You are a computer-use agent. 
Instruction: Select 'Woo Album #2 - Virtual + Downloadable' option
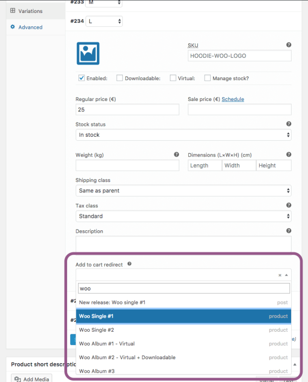click(183, 358)
